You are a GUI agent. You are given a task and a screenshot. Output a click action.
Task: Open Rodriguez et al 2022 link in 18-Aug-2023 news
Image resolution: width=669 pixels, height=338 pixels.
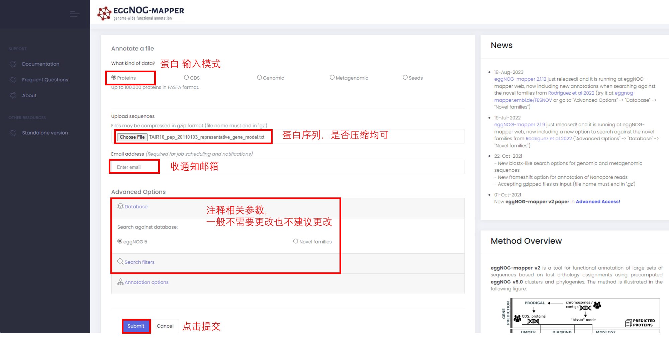(x=571, y=93)
